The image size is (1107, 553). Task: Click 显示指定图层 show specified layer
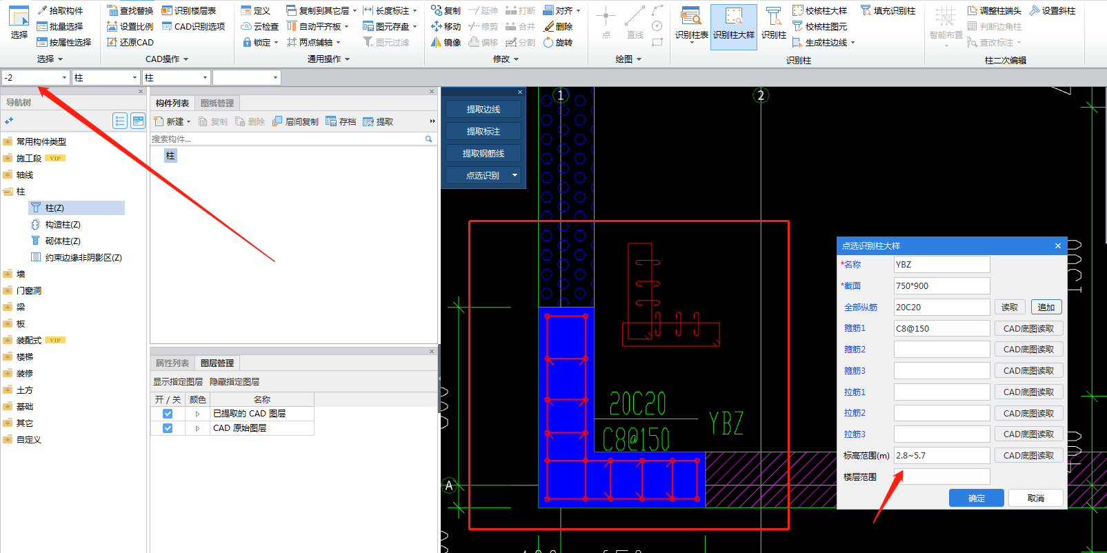tap(178, 381)
